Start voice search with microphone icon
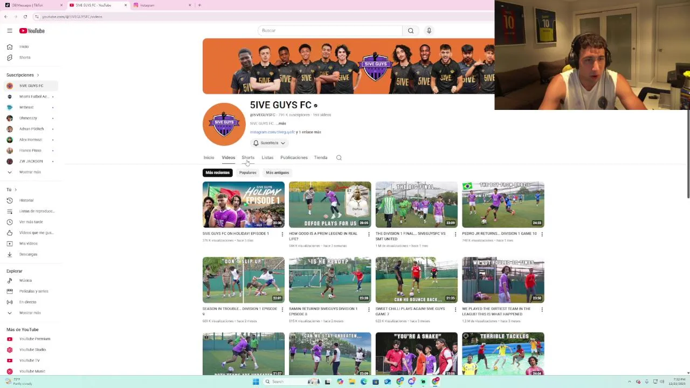The width and height of the screenshot is (690, 388). pos(429,31)
